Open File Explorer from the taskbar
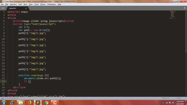 (x=21, y=102)
